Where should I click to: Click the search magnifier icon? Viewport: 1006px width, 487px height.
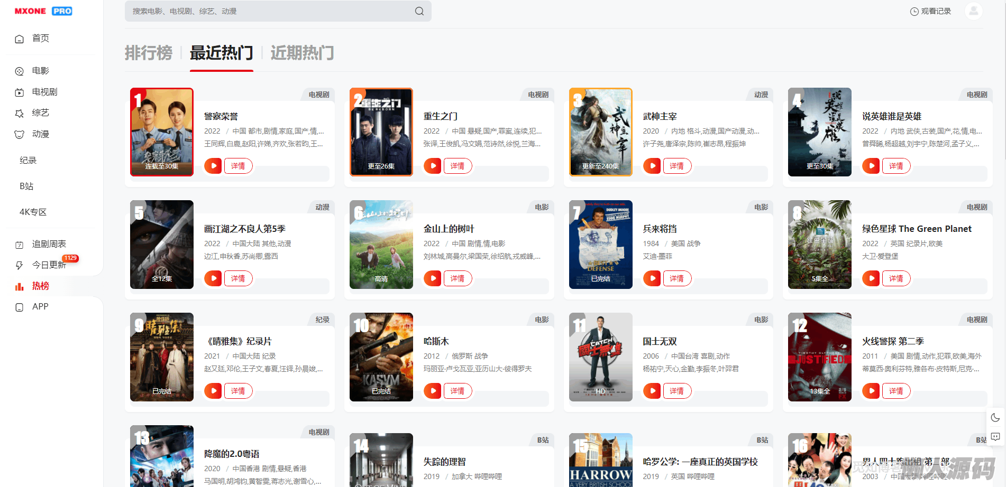click(x=419, y=11)
